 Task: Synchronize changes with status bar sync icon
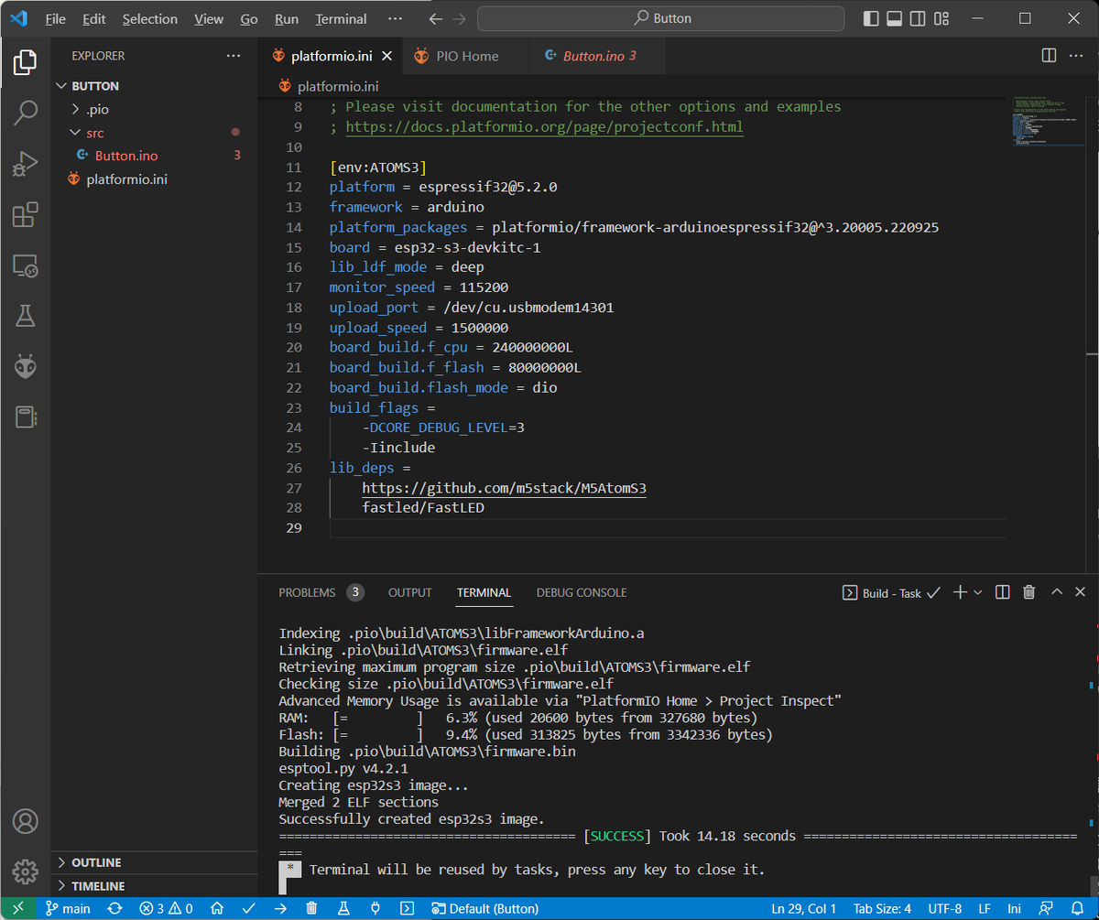[x=114, y=909]
